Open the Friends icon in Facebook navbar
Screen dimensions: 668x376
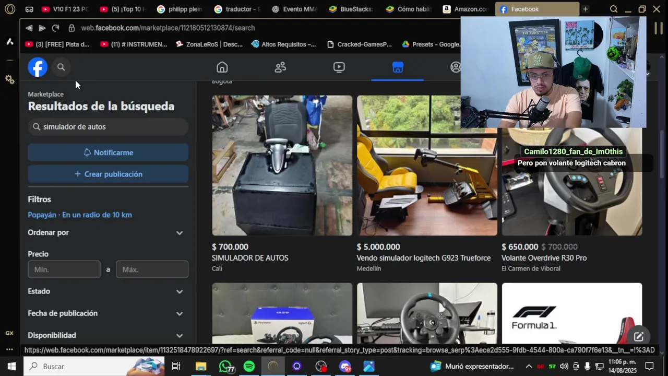point(280,67)
